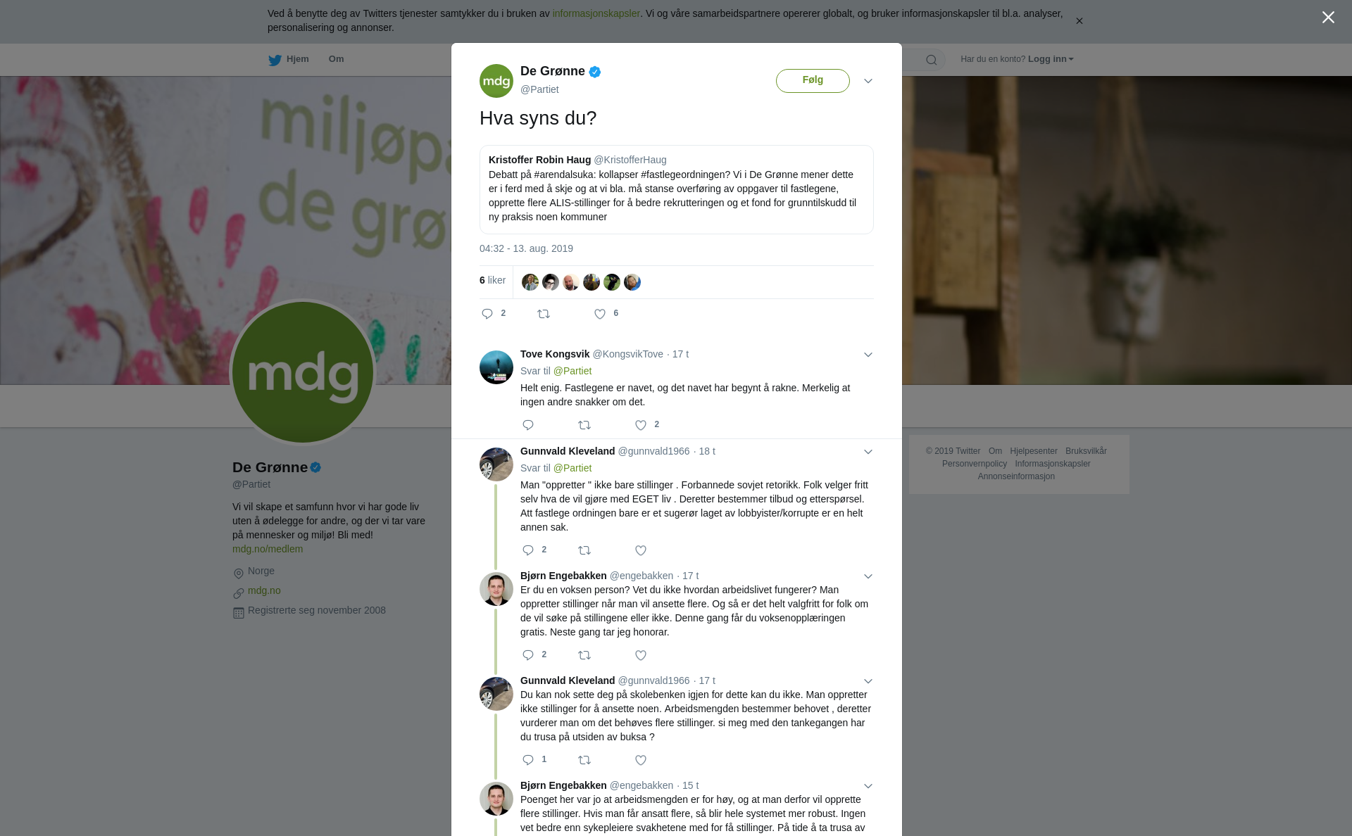Reply to Bjørn Engebakken's 17 t tweet
The height and width of the screenshot is (836, 1352).
point(528,655)
